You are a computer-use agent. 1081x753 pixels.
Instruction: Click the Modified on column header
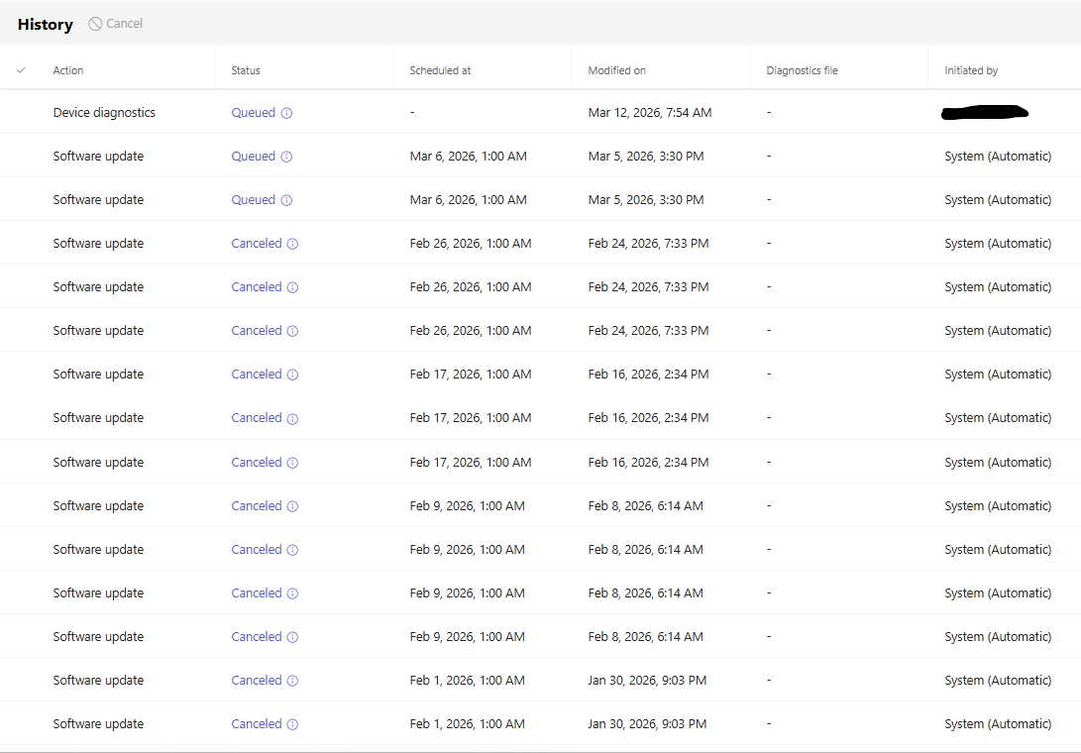[x=616, y=70]
